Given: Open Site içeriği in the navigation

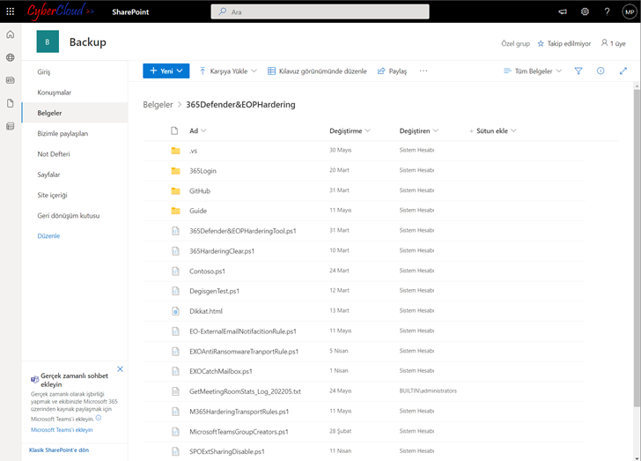Looking at the screenshot, I should click(x=52, y=195).
